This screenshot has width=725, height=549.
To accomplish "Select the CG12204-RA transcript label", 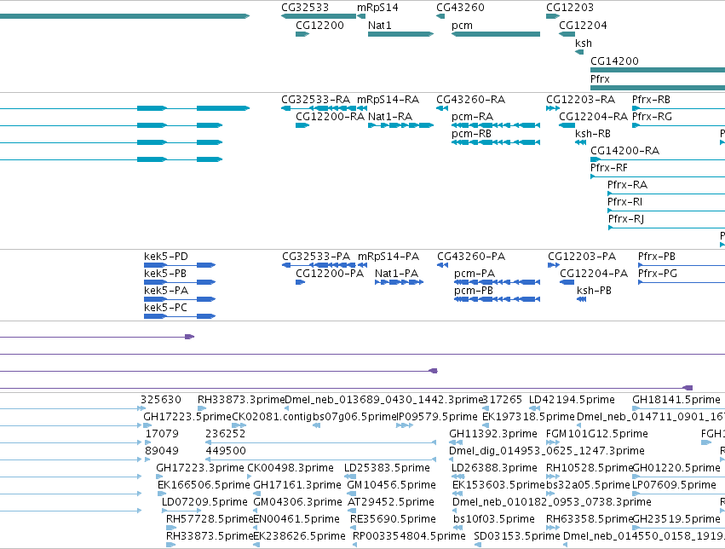I will [x=593, y=117].
